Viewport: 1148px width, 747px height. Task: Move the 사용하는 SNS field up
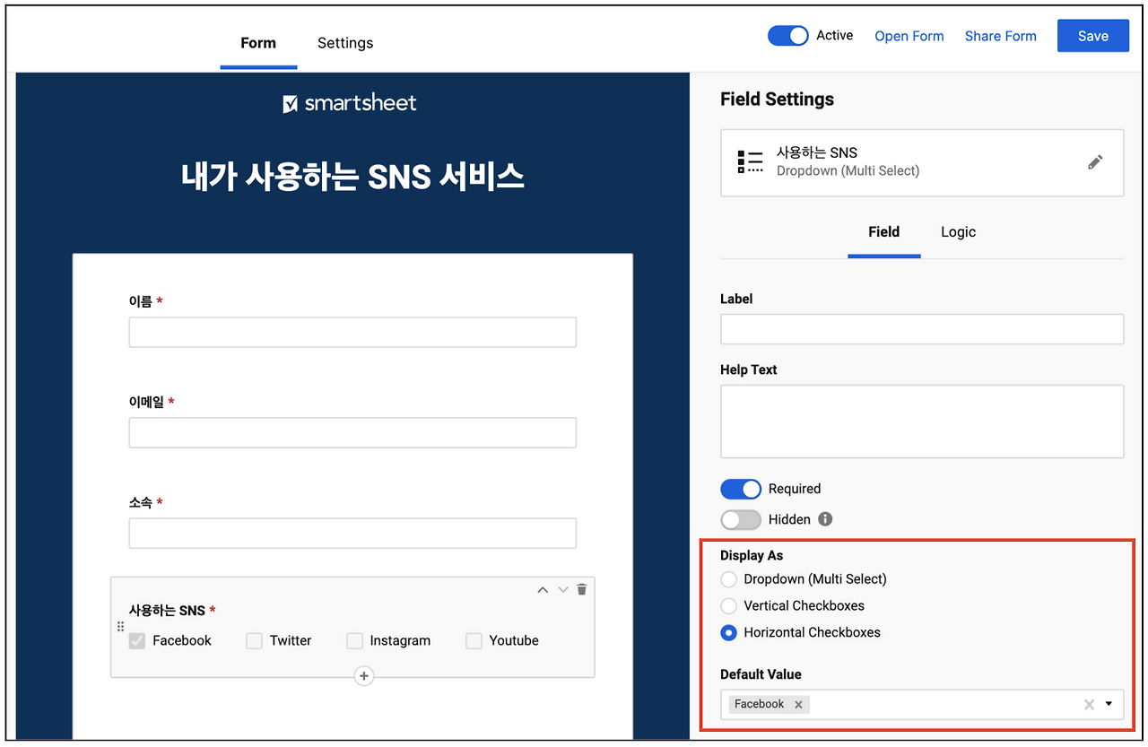tap(543, 590)
